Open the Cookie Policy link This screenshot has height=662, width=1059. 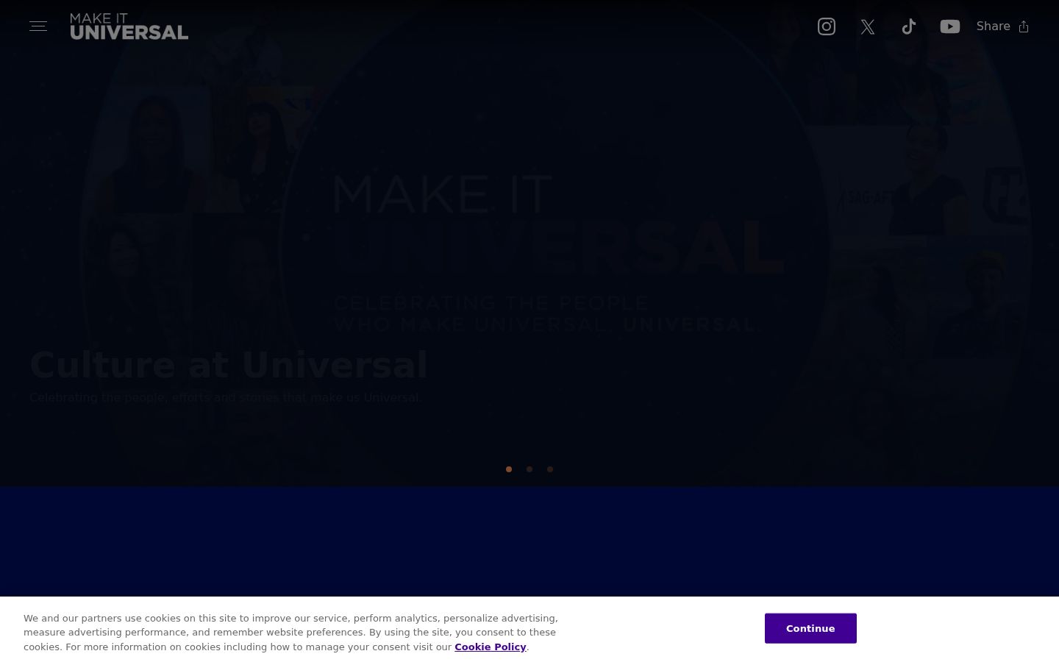(491, 647)
